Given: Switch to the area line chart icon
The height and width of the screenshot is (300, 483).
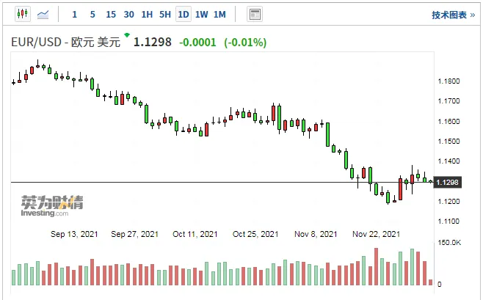Looking at the screenshot, I should 43,14.
